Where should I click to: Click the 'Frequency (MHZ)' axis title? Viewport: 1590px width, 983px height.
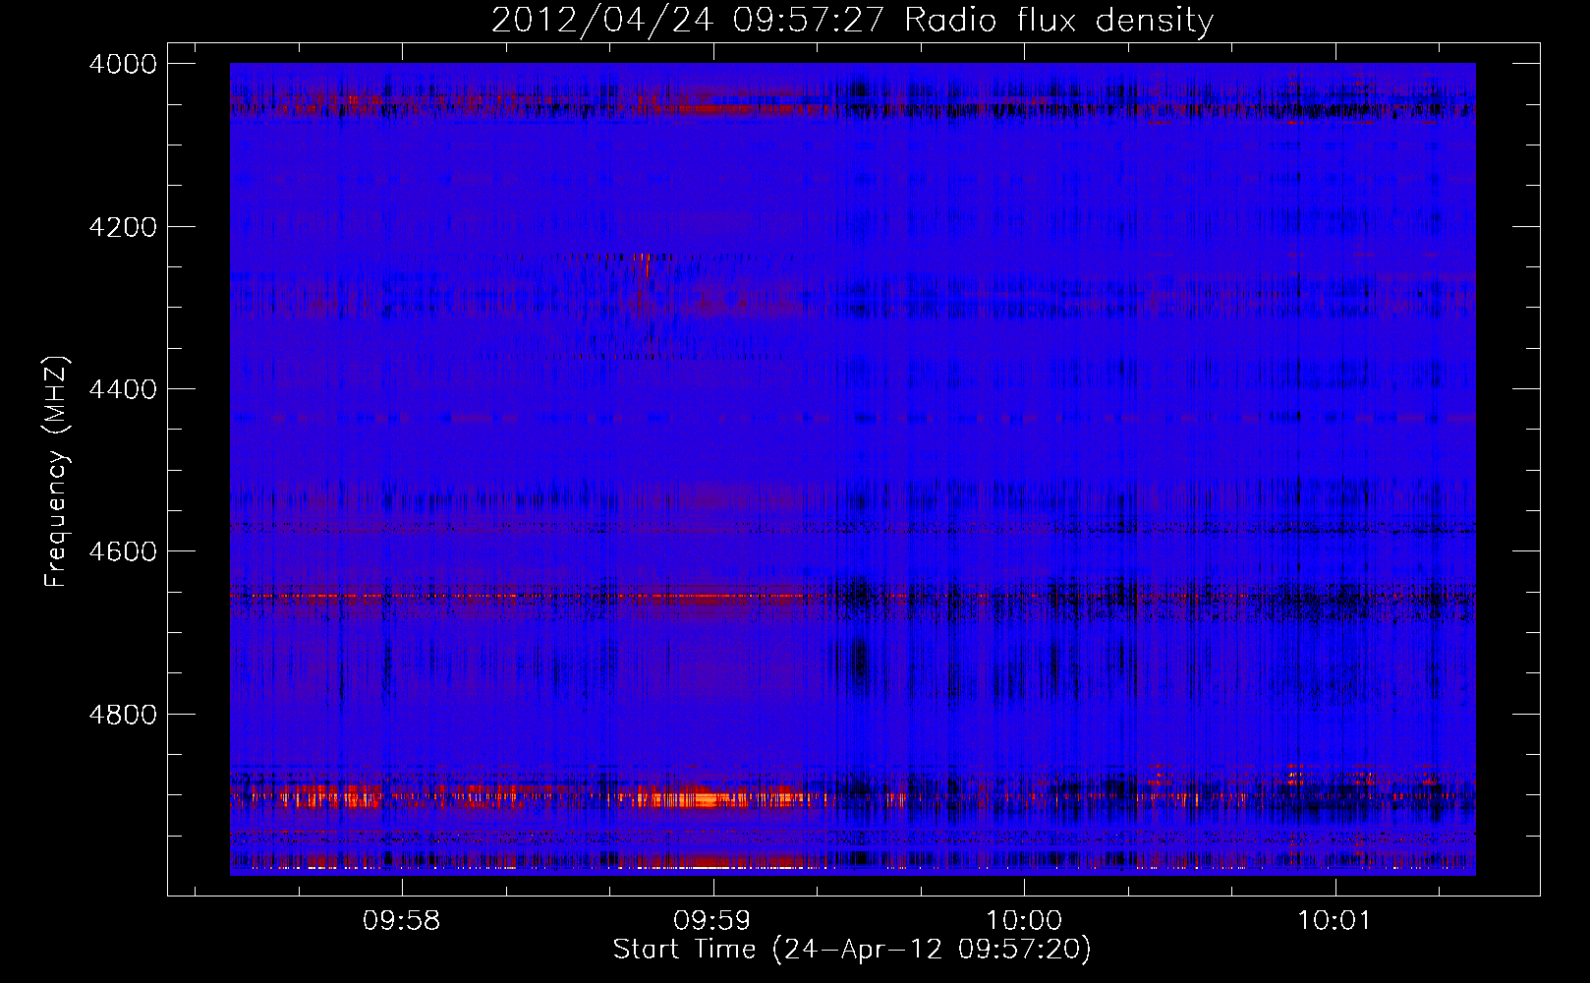click(x=56, y=472)
